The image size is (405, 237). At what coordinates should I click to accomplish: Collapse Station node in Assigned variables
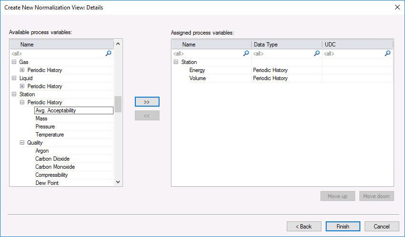(176, 62)
